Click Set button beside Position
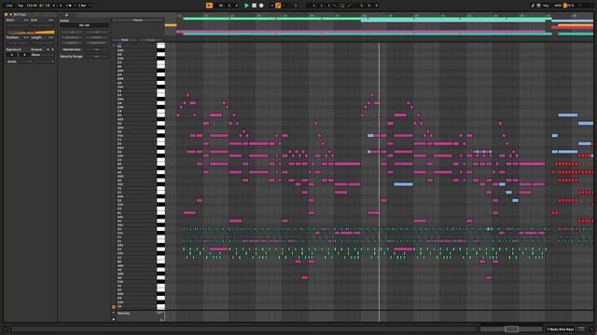Screen dimensions: 597x335 [25, 37]
